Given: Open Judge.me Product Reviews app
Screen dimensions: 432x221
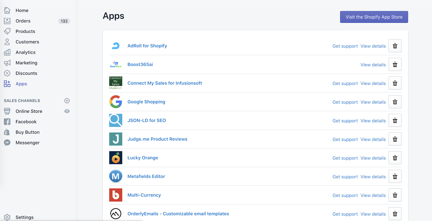Looking at the screenshot, I should (157, 139).
